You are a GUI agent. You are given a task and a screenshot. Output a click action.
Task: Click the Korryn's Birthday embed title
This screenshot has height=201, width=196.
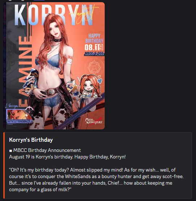31,140
